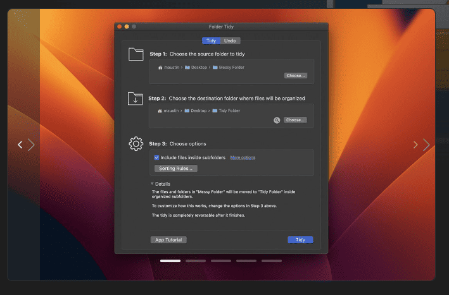Go to previous slide using left arrow
The width and height of the screenshot is (449, 295).
tap(20, 145)
